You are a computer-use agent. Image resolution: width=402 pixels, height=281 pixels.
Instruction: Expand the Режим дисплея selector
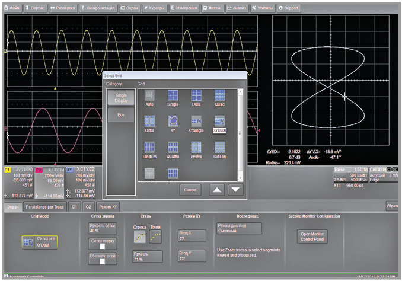(x=239, y=229)
